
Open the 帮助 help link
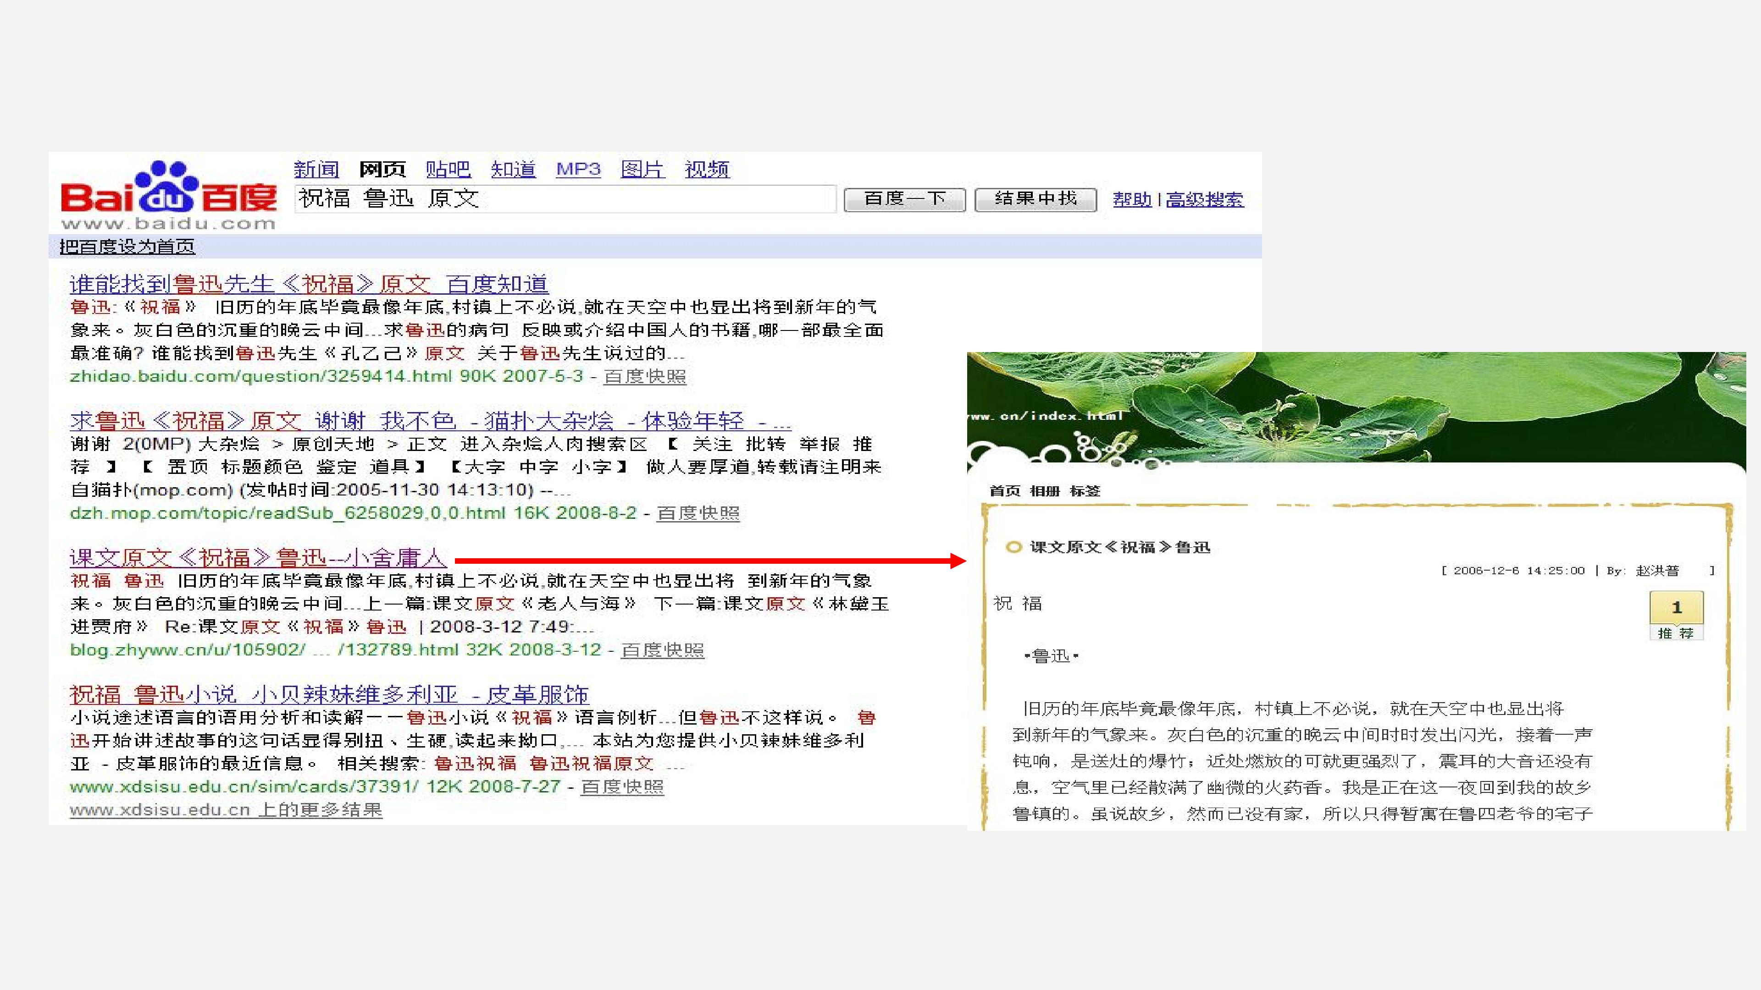(1132, 199)
